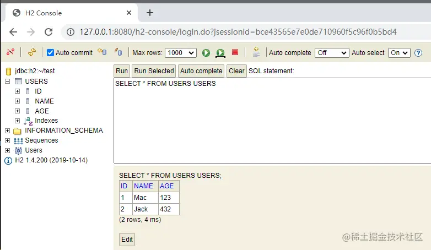The height and width of the screenshot is (250, 431).
Task: Click the 'H2 1.4.200 (2019-10-14)' text
Action: 51,160
